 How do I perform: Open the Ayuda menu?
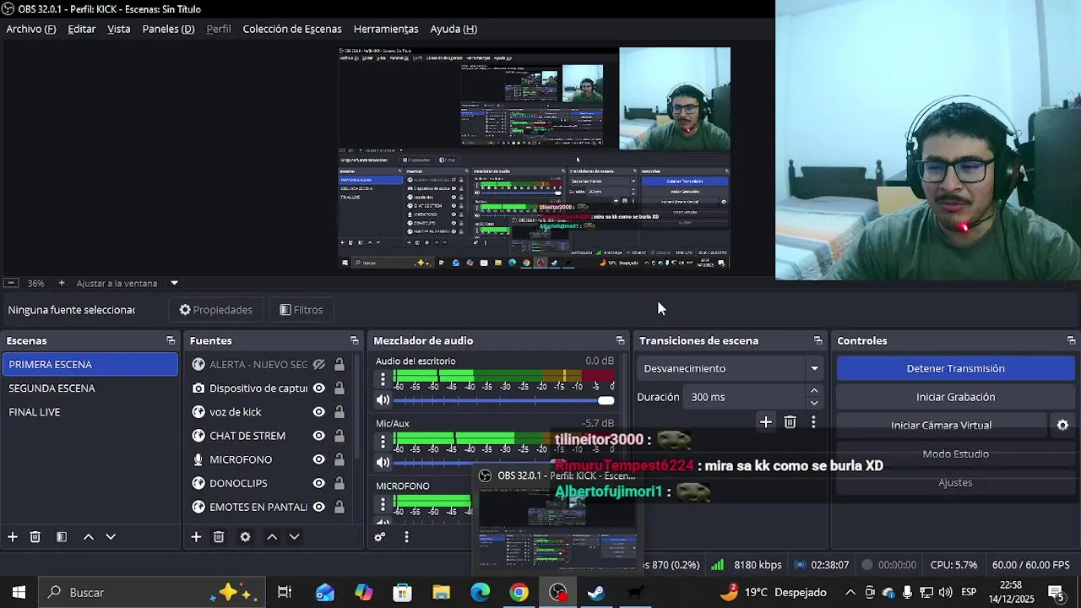tap(454, 29)
